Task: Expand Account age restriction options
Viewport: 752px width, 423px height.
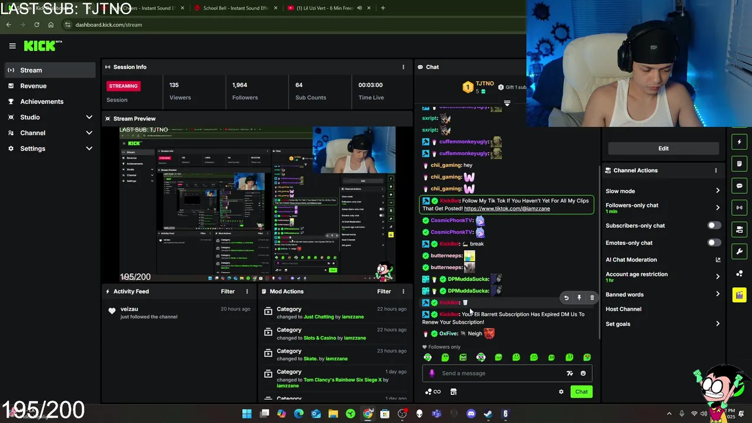Action: pos(717,277)
